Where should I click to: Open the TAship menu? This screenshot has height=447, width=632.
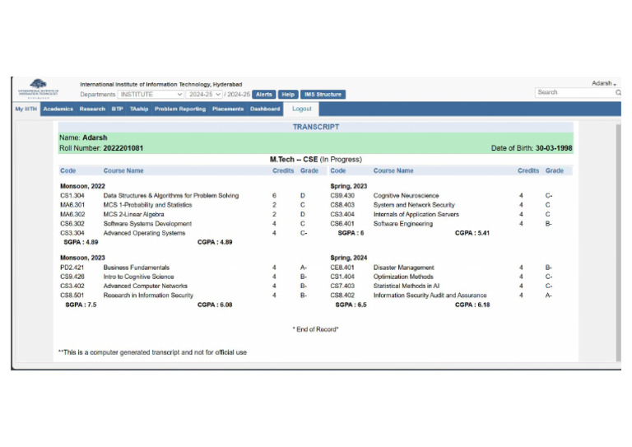pyautogui.click(x=139, y=109)
